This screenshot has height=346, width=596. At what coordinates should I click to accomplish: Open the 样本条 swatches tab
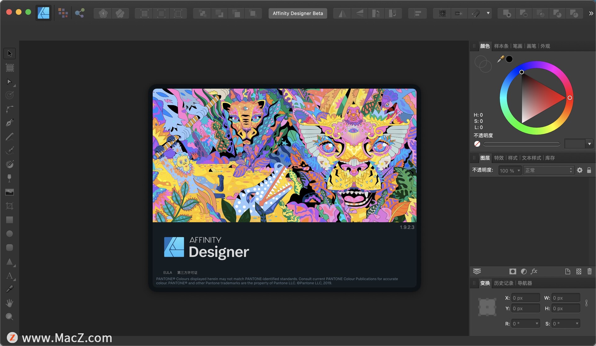pyautogui.click(x=501, y=46)
